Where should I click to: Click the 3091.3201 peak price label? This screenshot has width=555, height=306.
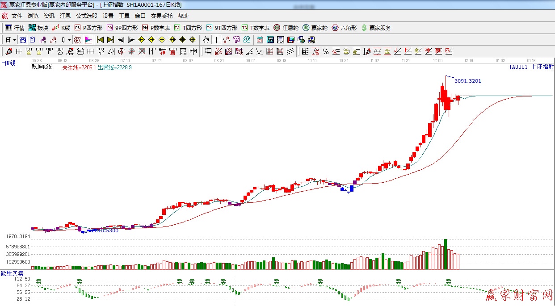(467, 81)
